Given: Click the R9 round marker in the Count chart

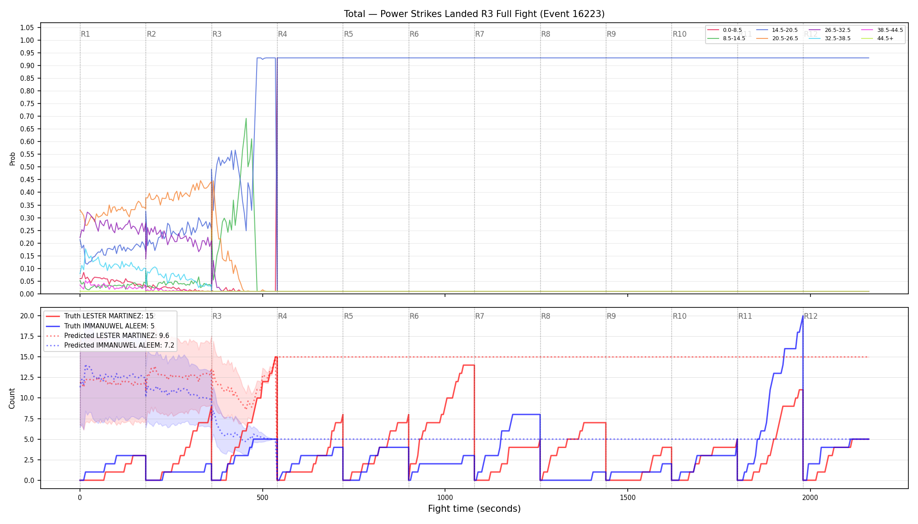Looking at the screenshot, I should point(611,316).
